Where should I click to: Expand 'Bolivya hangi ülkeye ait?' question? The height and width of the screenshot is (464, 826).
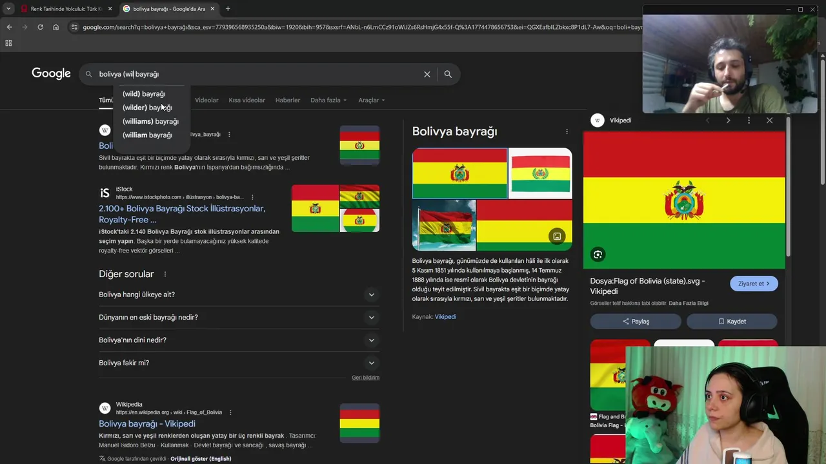(239, 295)
